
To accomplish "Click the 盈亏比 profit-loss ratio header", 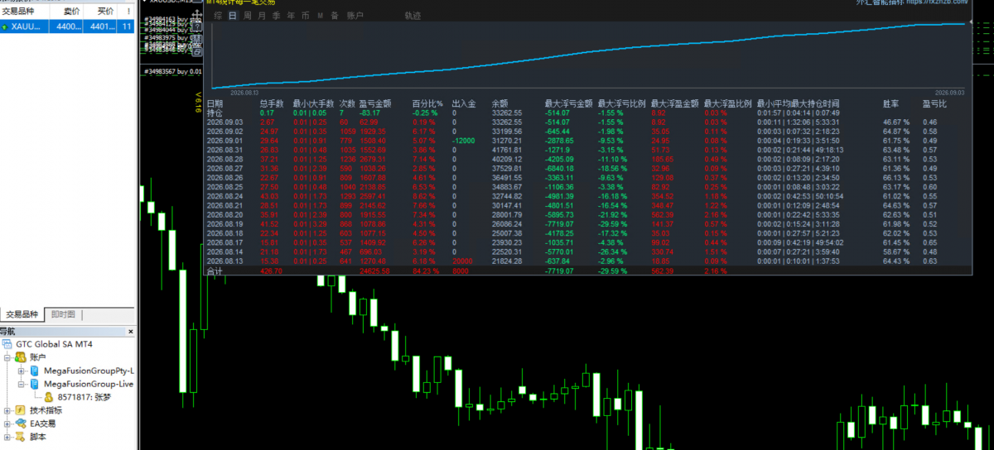I will click(936, 103).
